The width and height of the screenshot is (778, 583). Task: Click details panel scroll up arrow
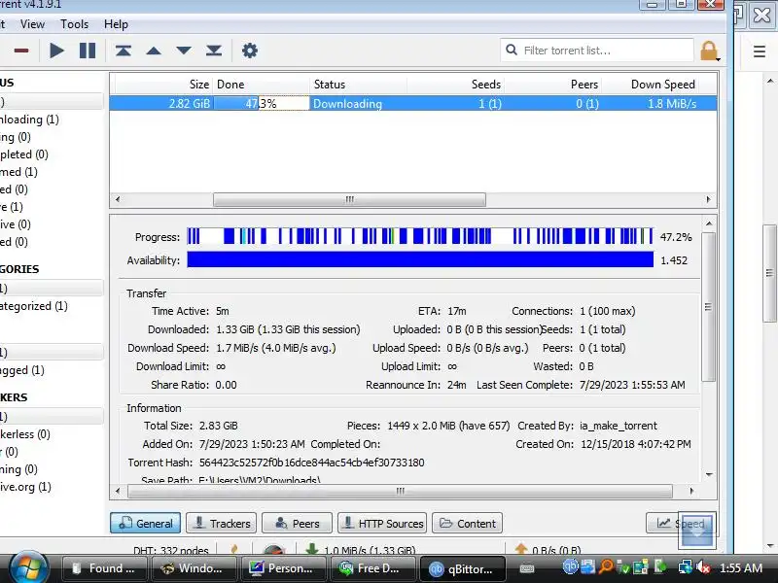[709, 224]
